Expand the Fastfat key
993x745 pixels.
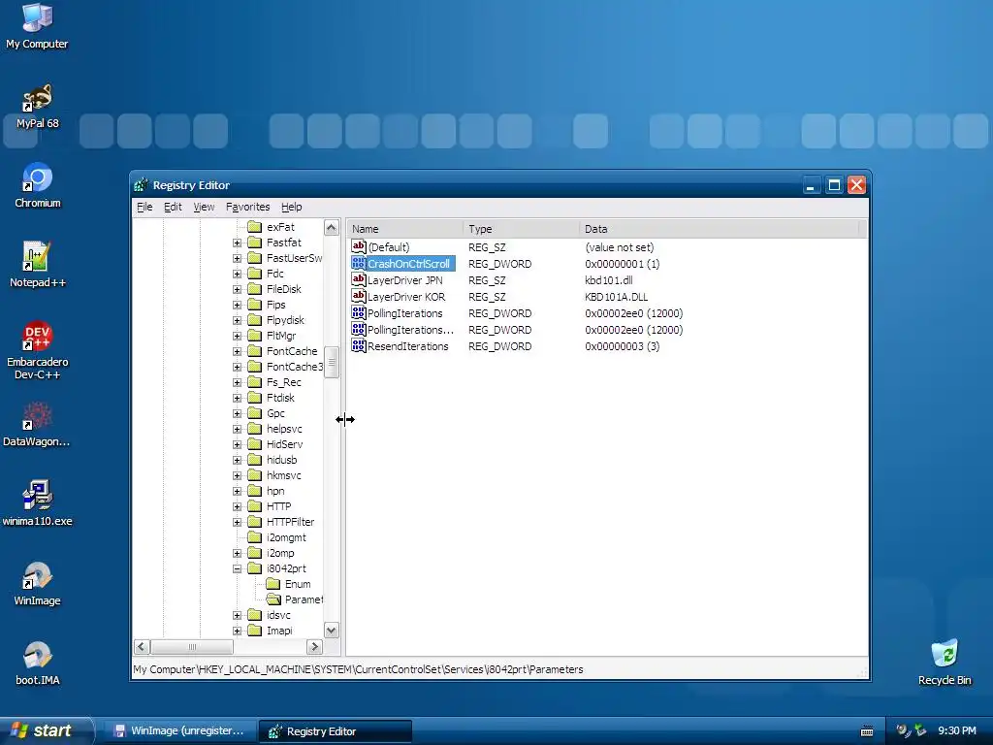pyautogui.click(x=237, y=243)
